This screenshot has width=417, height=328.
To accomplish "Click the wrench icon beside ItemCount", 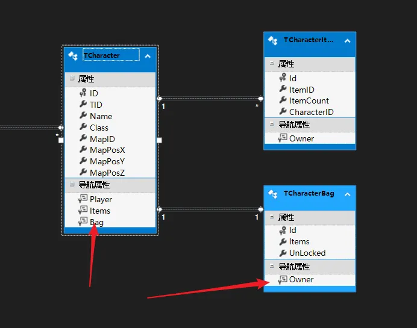I will point(283,101).
